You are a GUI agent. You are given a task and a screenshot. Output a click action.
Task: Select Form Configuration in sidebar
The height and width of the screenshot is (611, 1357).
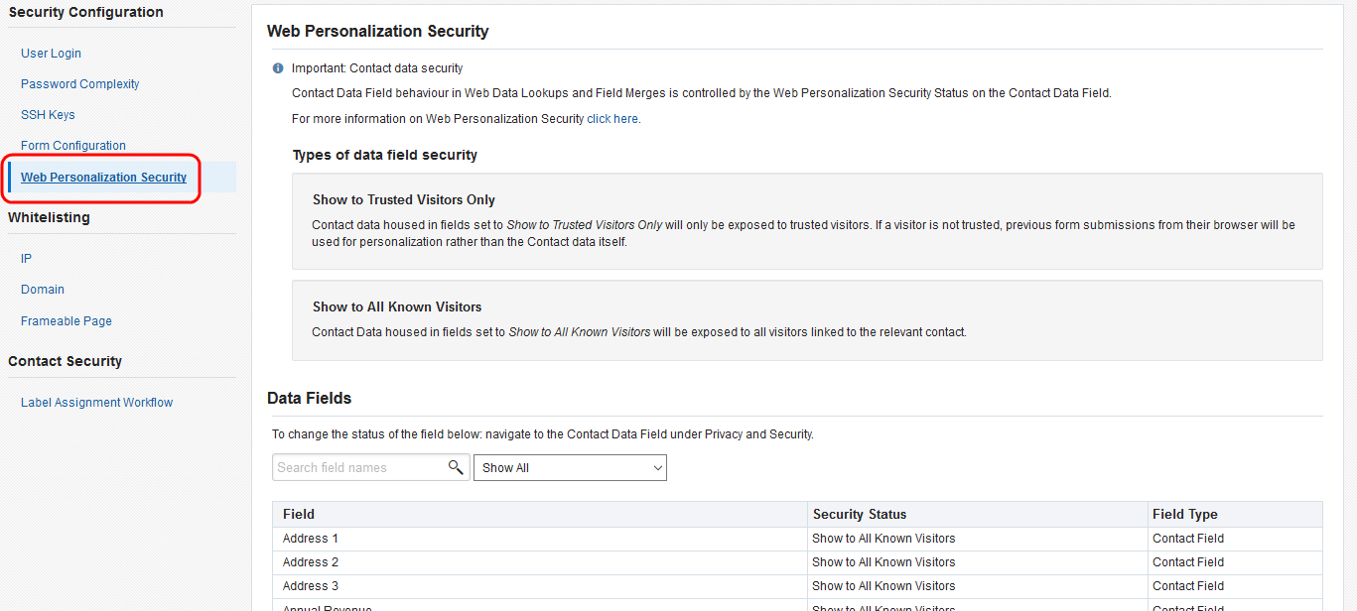tap(73, 146)
